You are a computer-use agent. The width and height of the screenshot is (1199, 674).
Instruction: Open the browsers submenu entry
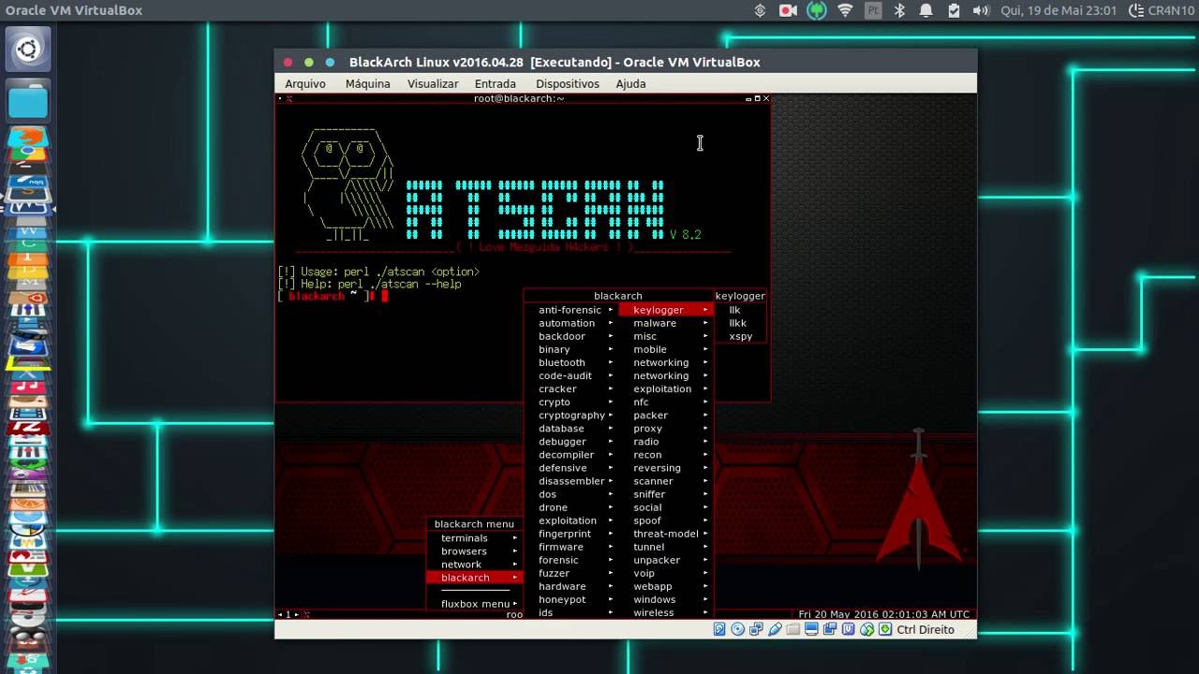click(474, 551)
